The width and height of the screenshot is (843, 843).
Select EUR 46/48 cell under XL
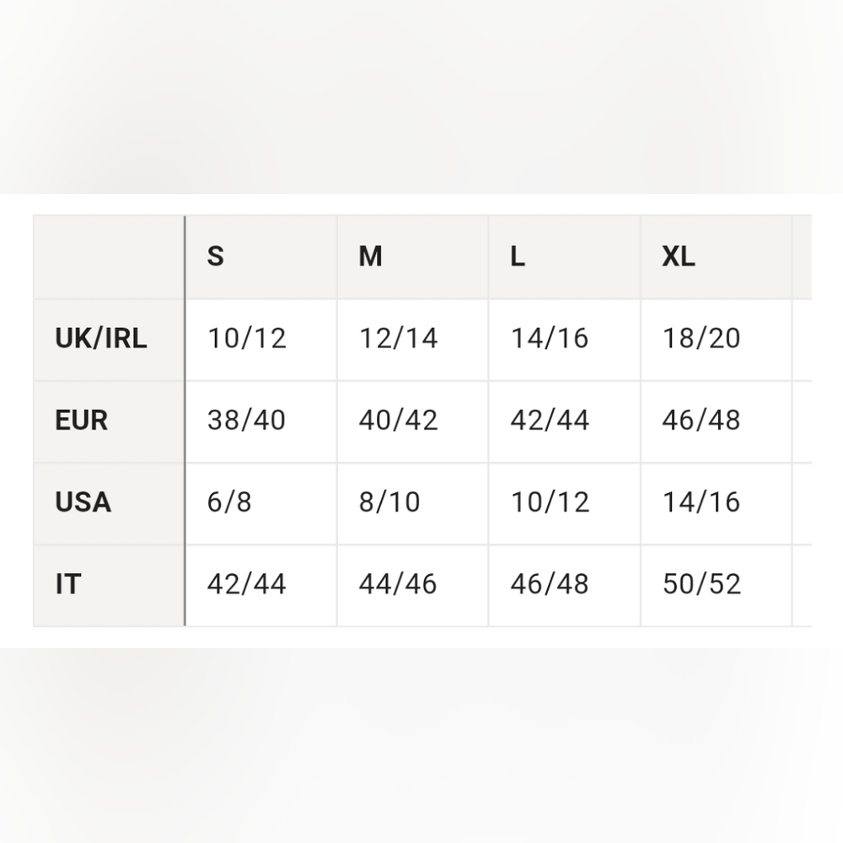coord(716,421)
